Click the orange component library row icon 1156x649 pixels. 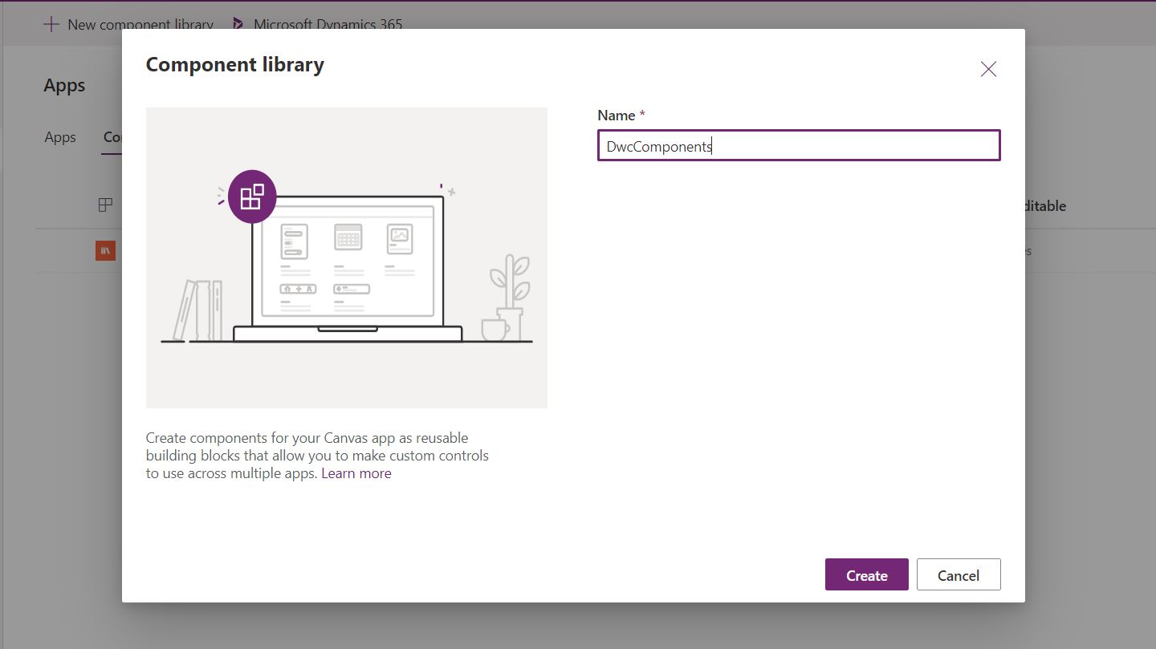(105, 250)
